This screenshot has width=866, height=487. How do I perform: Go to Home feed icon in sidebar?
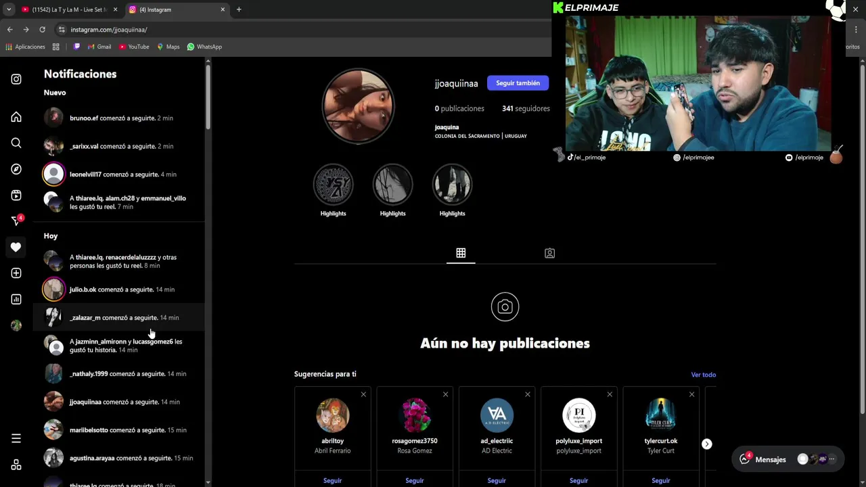16,117
